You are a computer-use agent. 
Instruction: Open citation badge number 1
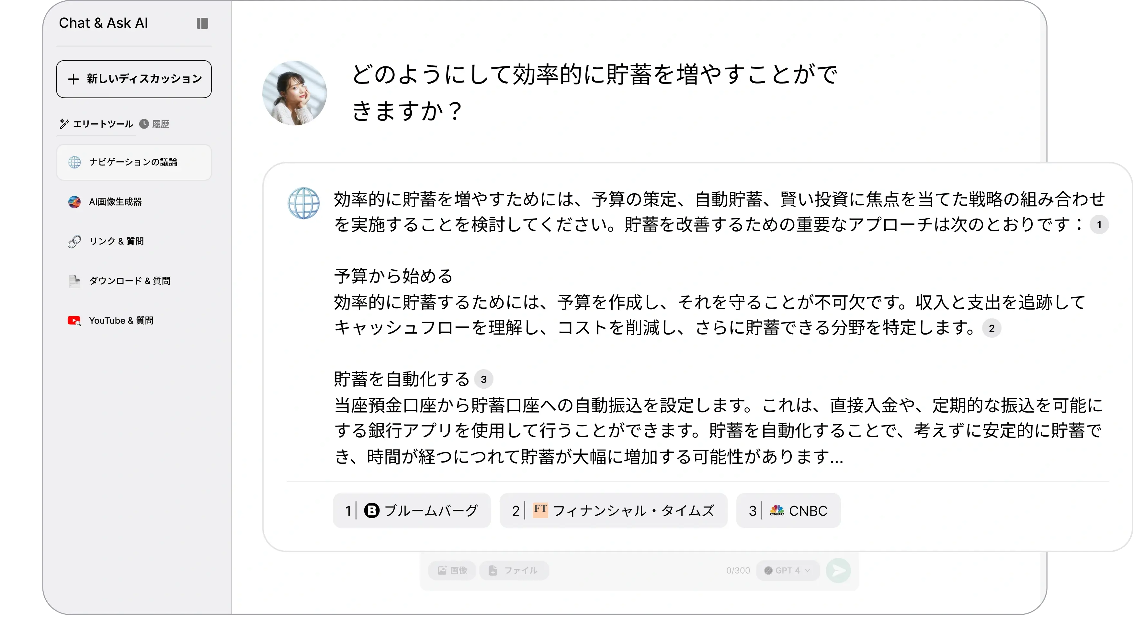tap(1099, 225)
